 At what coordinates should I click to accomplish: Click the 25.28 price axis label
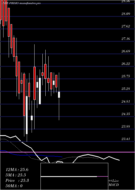pyautogui.click(x=126, y=89)
